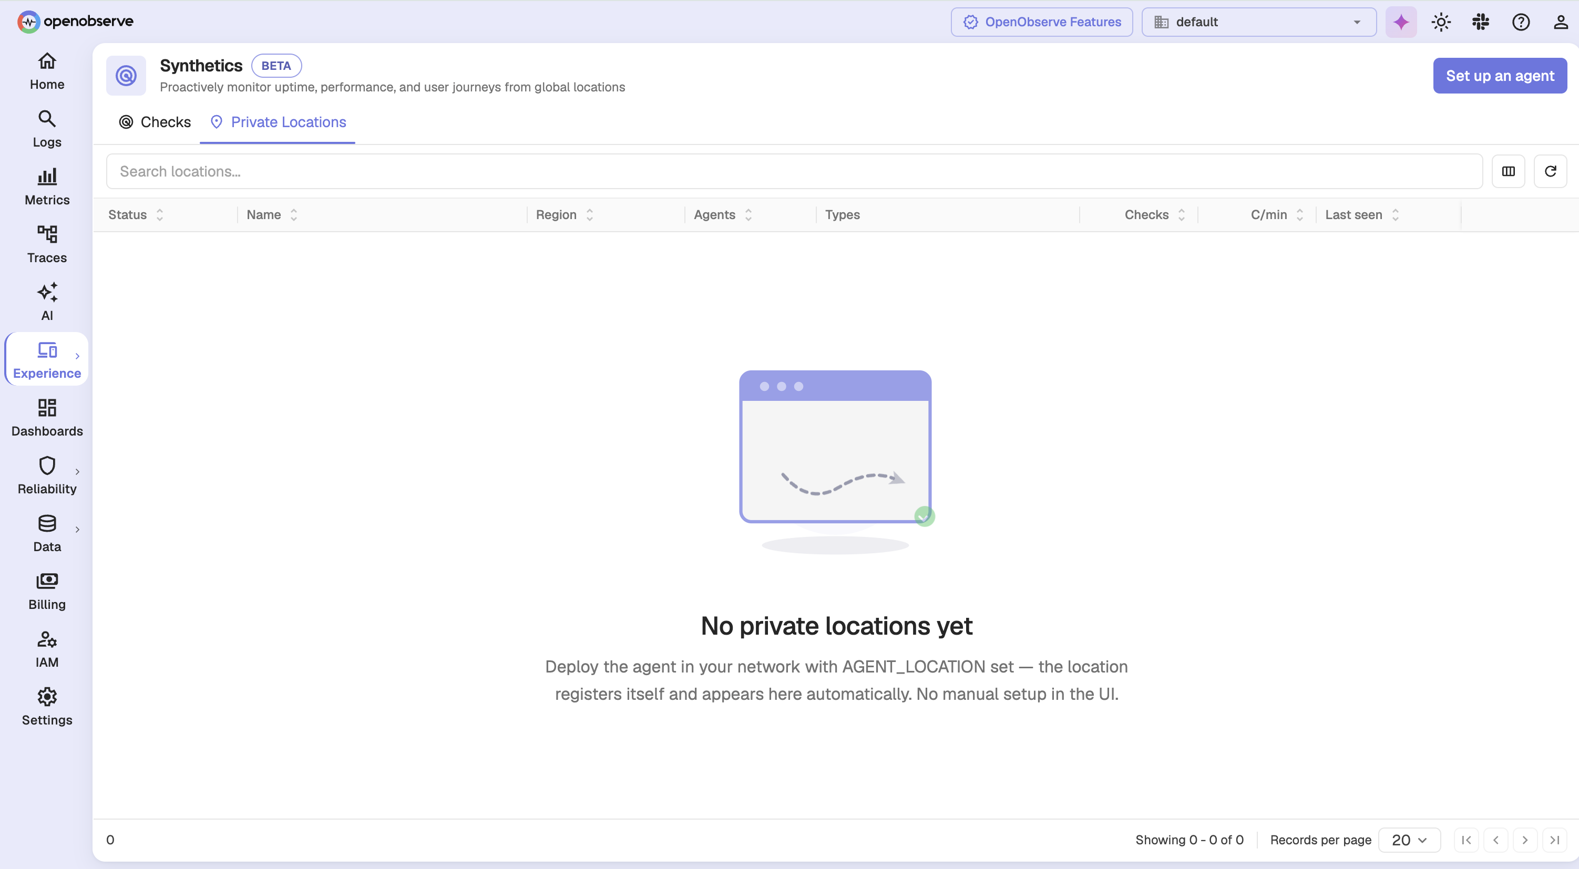Select the Private Locations tab
This screenshot has height=869, width=1579.
pyautogui.click(x=278, y=122)
